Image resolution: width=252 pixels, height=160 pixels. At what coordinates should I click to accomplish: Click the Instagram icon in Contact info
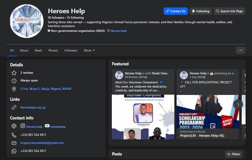23,126
